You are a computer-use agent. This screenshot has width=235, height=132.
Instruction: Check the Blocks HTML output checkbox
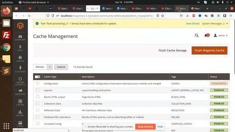(37, 97)
